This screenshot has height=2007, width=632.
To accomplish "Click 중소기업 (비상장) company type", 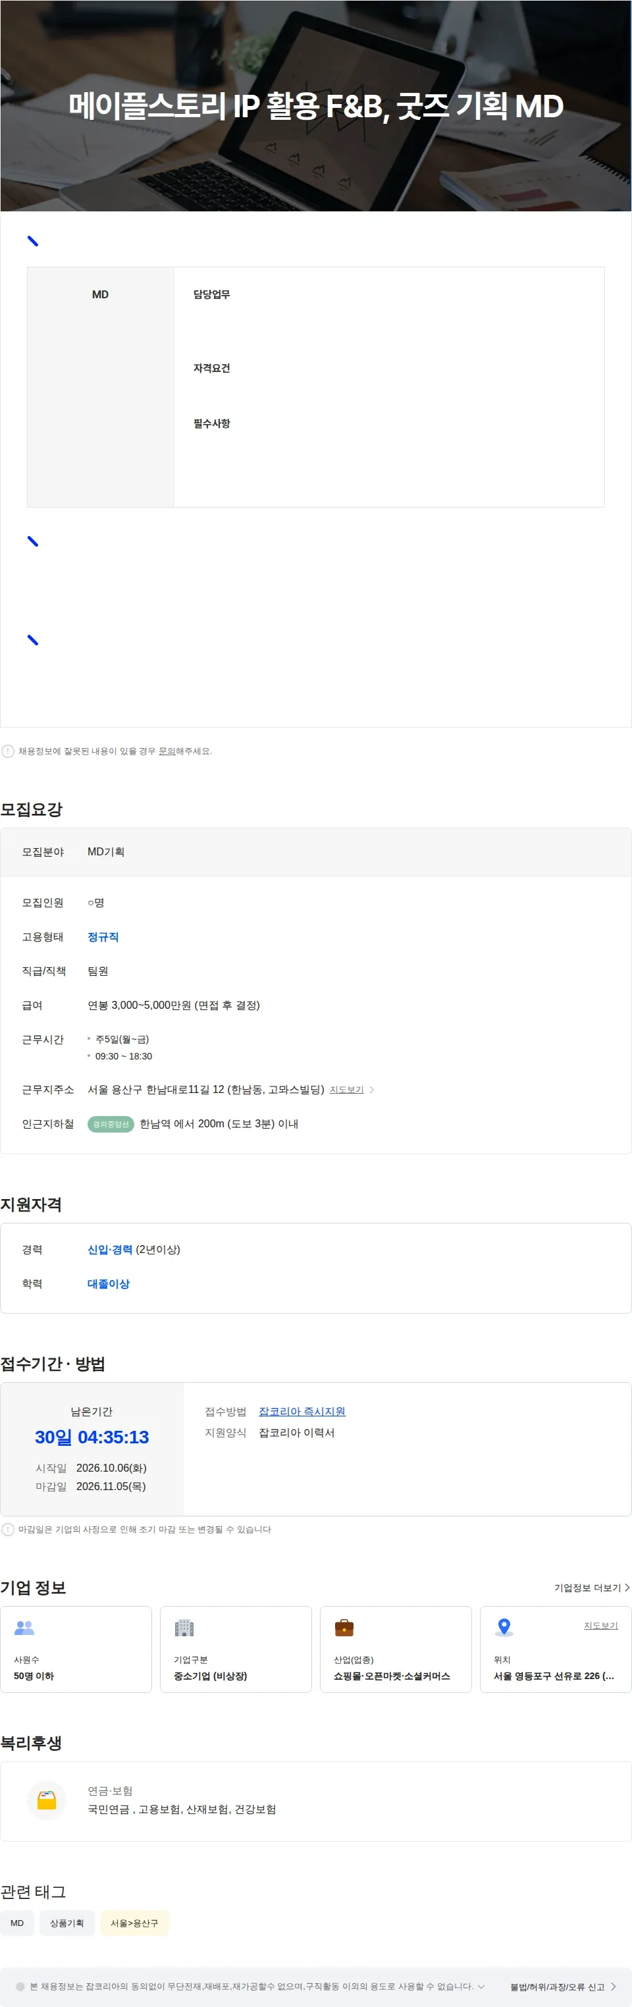I will coord(211,1676).
